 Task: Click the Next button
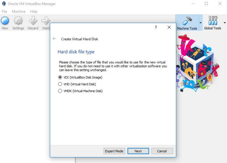click(138, 151)
